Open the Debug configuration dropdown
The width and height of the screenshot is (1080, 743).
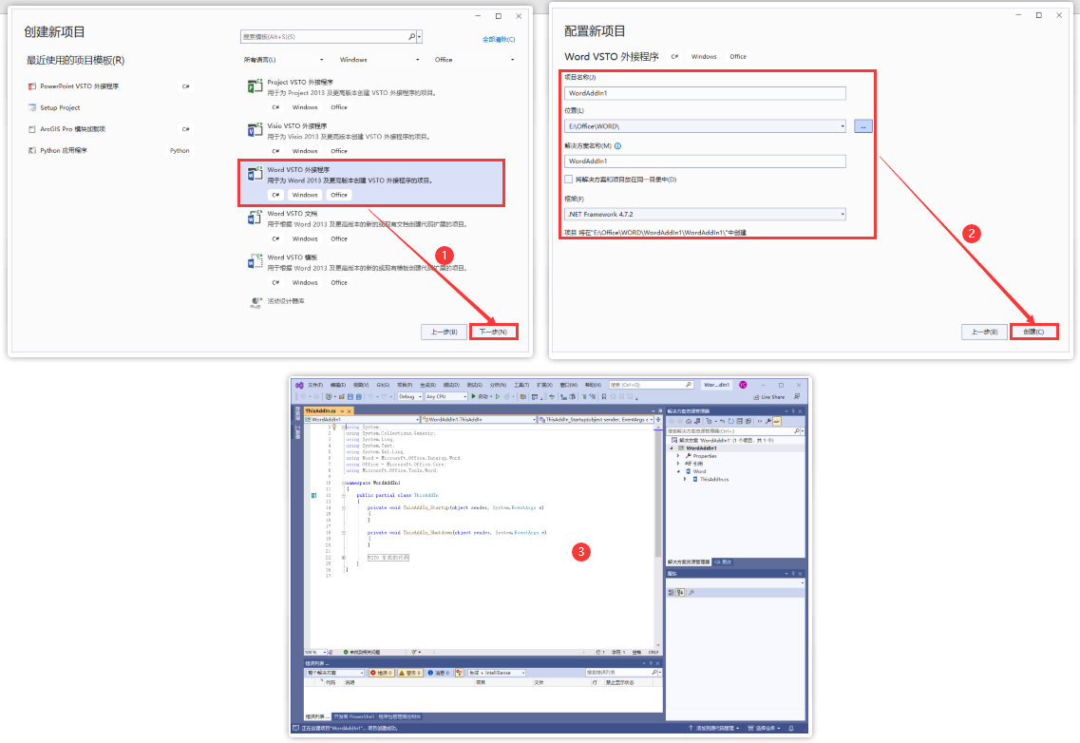409,397
